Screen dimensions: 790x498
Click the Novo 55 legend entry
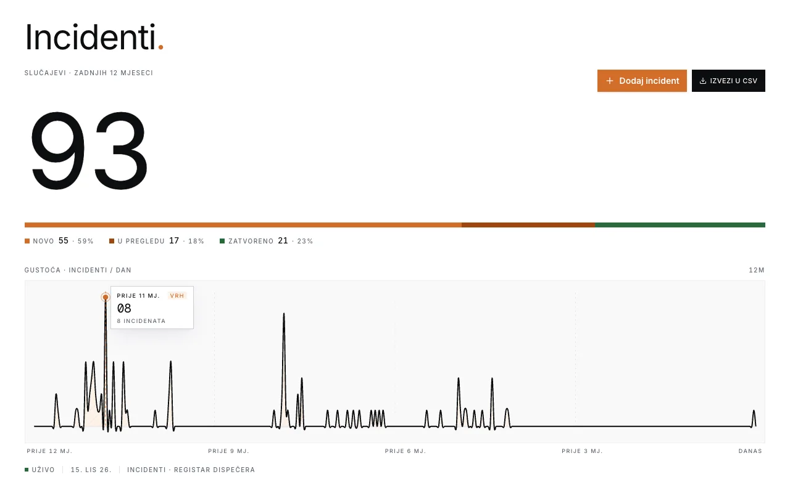(59, 241)
